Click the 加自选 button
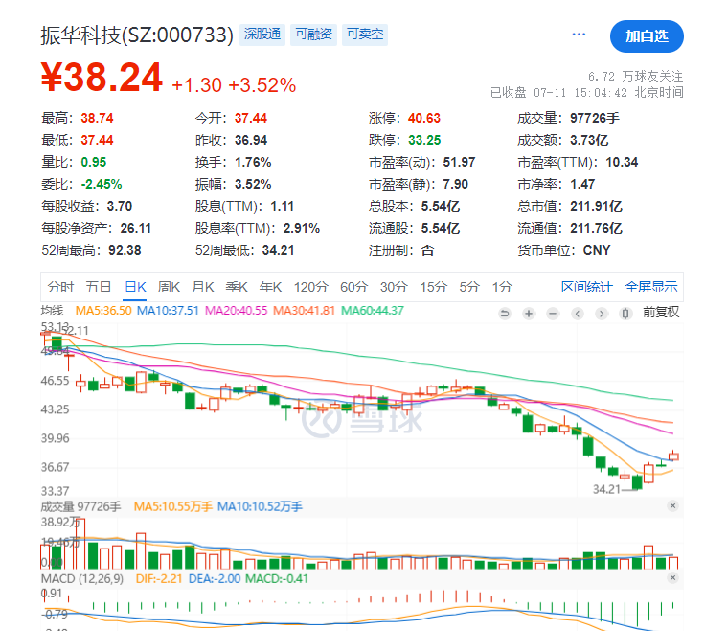The image size is (705, 631). click(647, 36)
